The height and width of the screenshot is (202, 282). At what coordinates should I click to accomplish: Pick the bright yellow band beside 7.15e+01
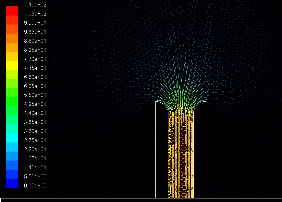(x=12, y=65)
